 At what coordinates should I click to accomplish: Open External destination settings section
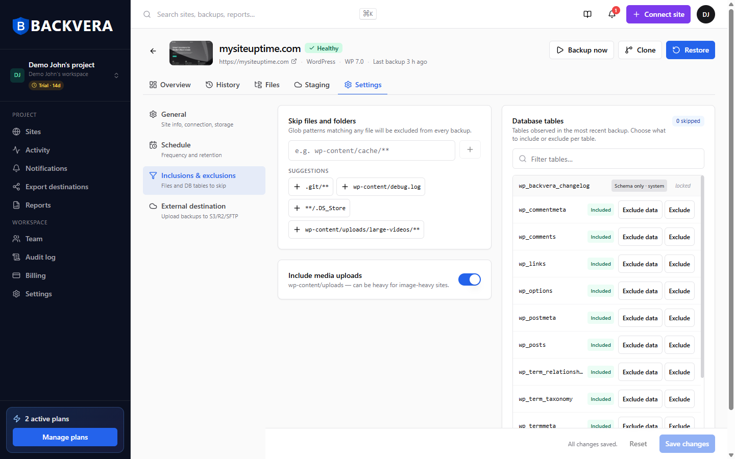[x=204, y=211]
